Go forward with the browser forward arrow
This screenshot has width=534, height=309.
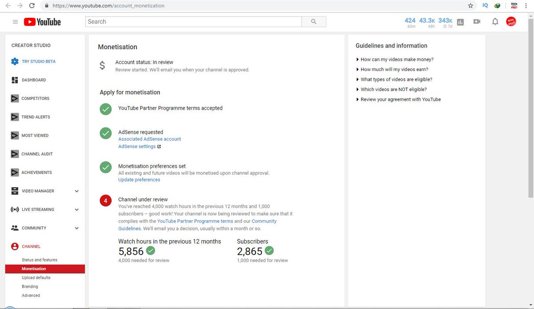click(x=20, y=6)
